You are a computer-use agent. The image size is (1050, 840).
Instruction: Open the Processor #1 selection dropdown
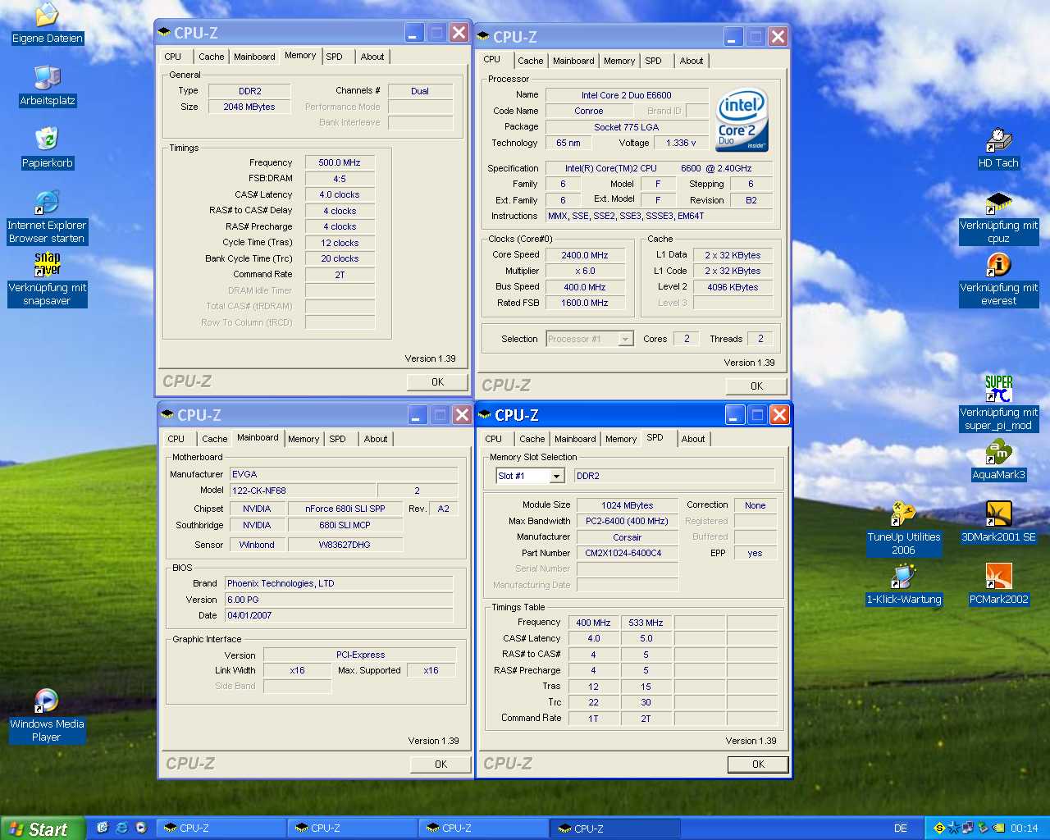pos(625,339)
